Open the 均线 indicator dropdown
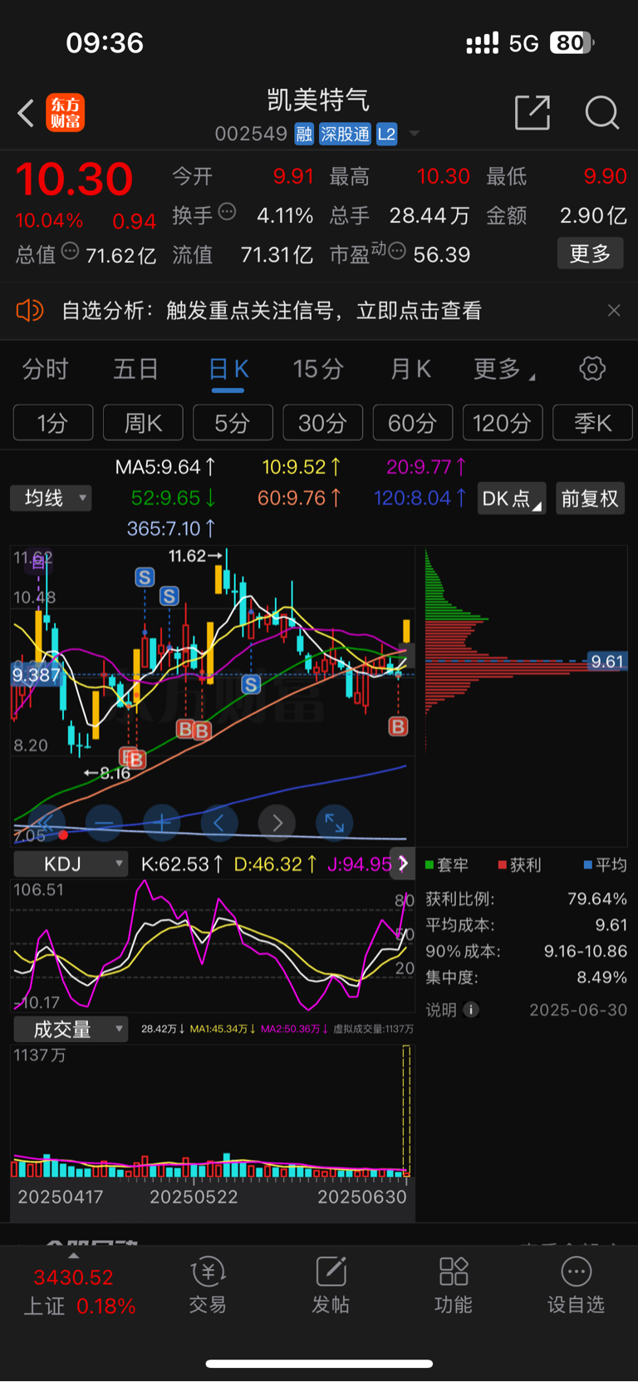Viewport: 638px width, 1382px height. (51, 498)
